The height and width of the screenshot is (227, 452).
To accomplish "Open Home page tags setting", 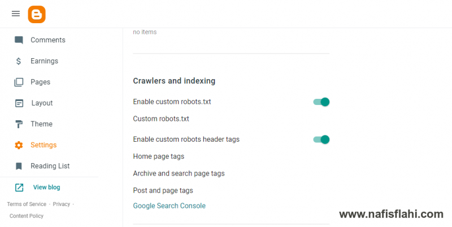I will pos(159,156).
